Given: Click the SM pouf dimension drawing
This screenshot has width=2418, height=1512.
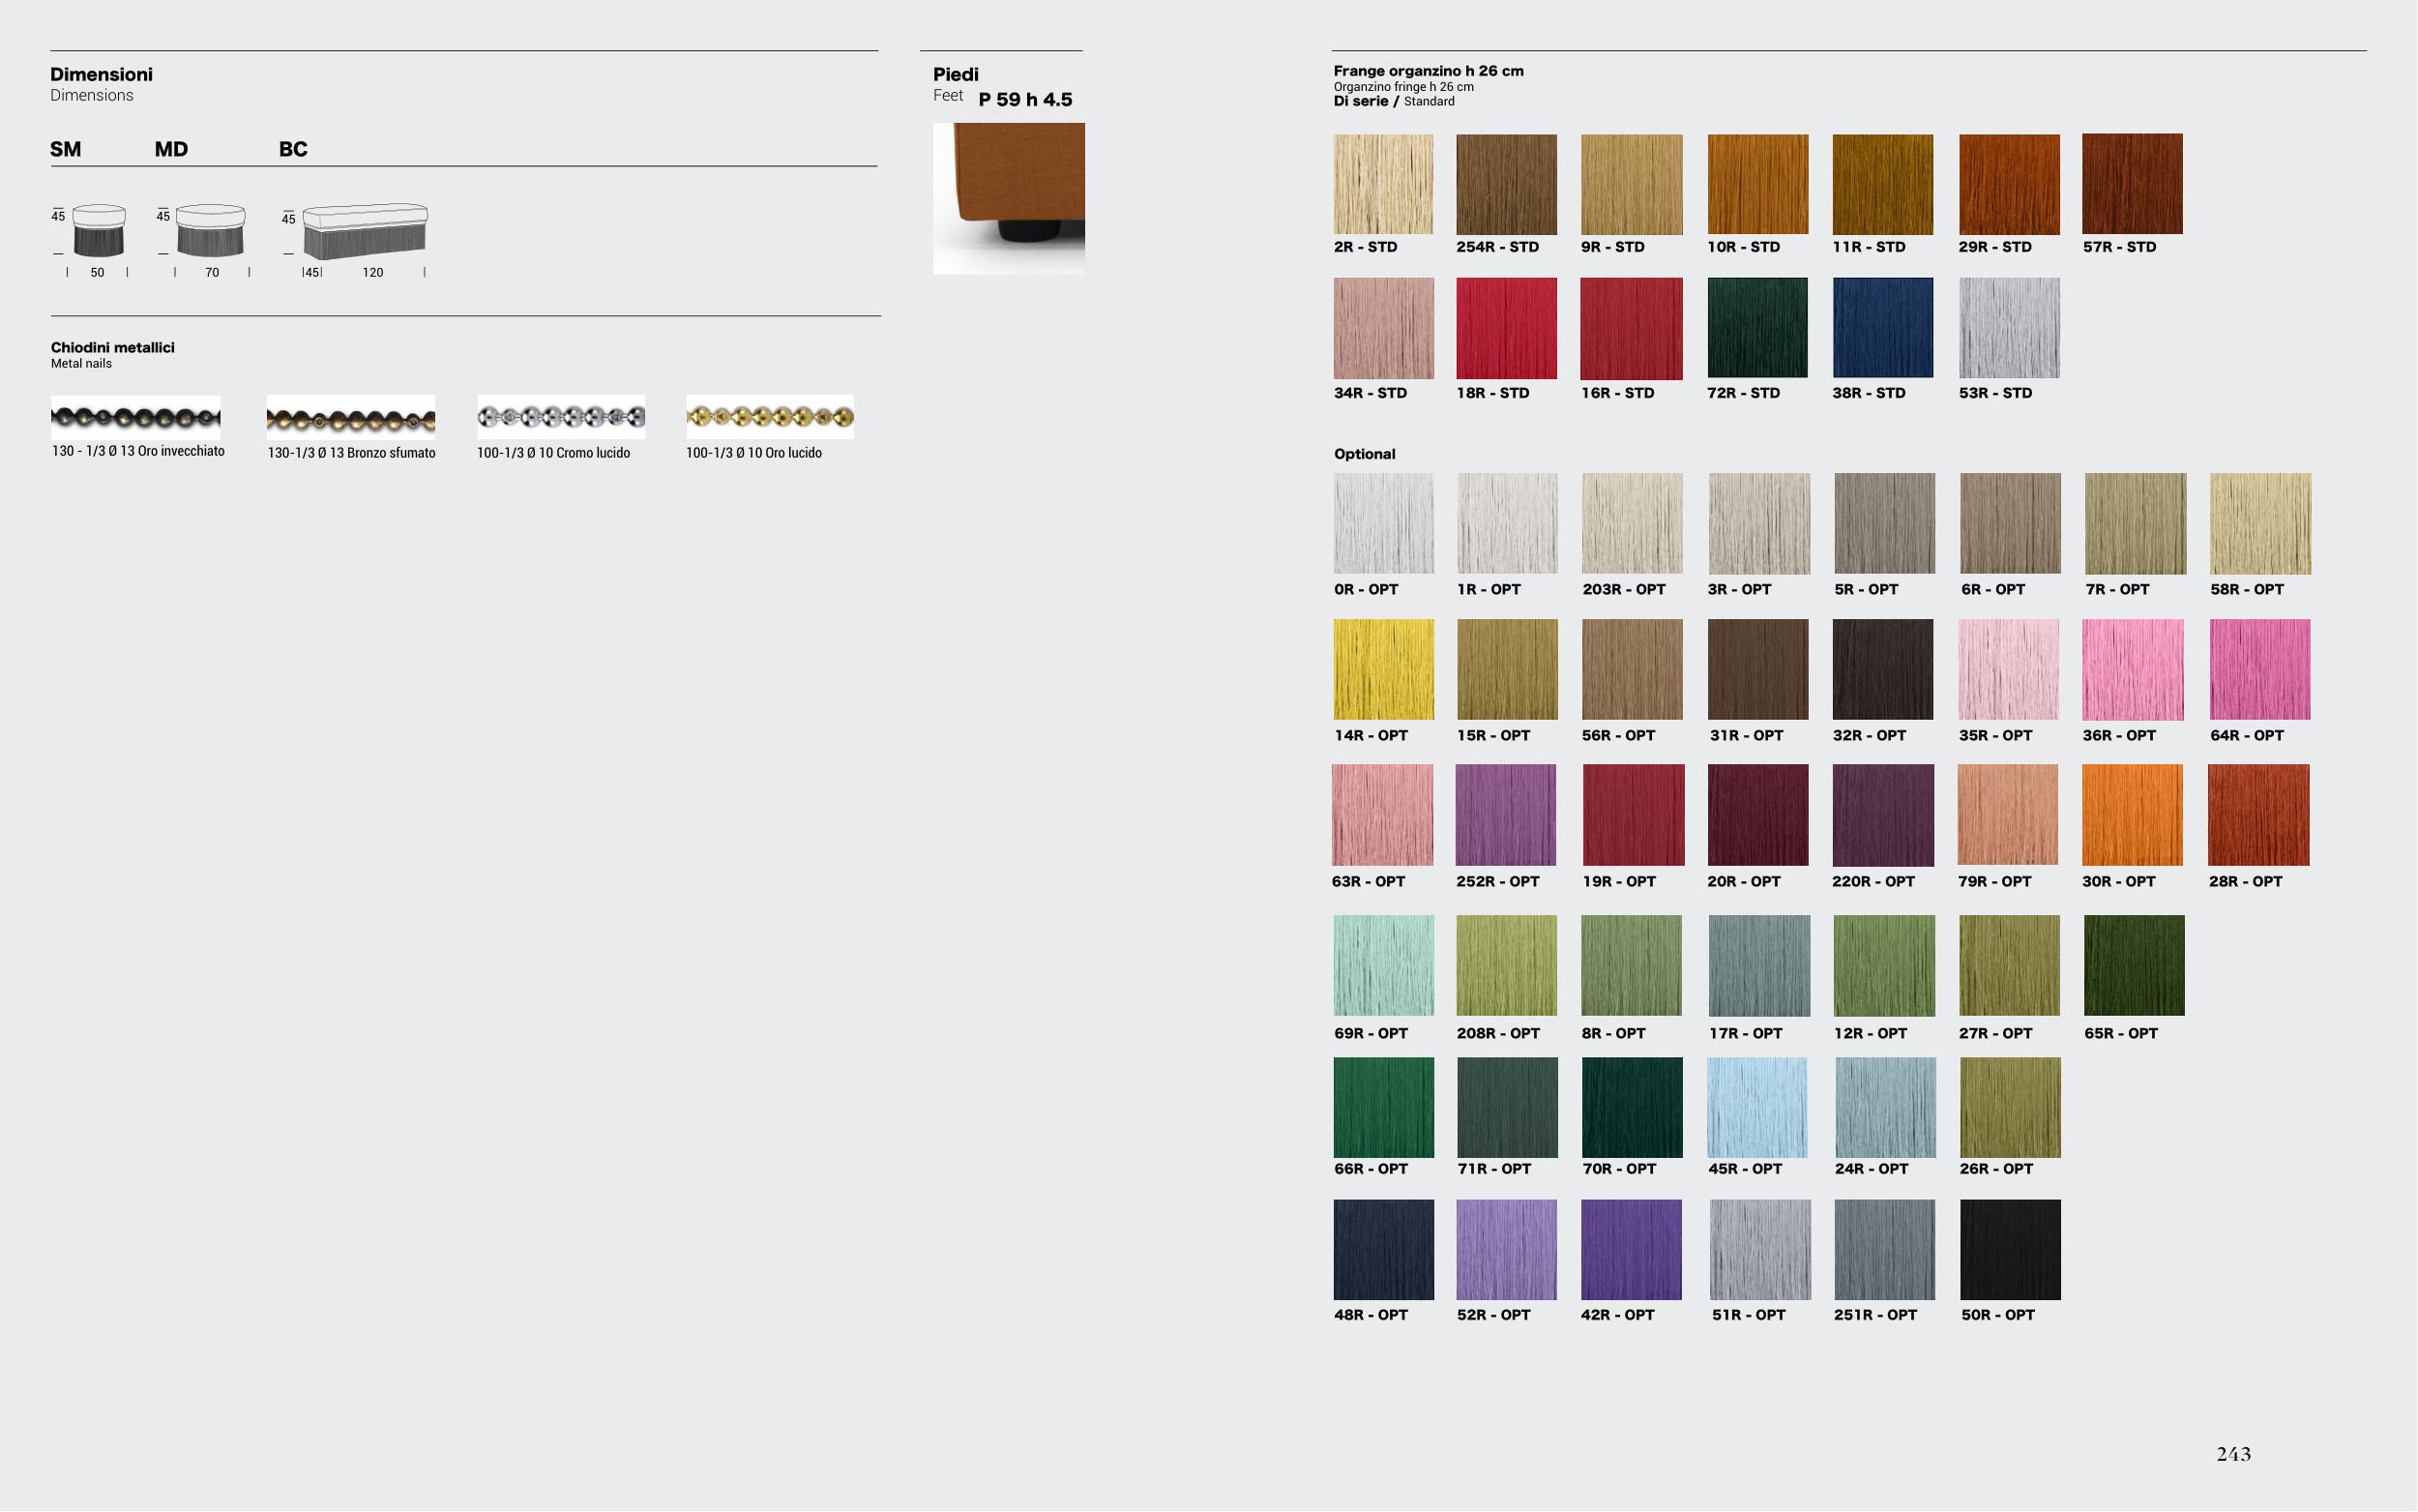Looking at the screenshot, I should (99, 231).
